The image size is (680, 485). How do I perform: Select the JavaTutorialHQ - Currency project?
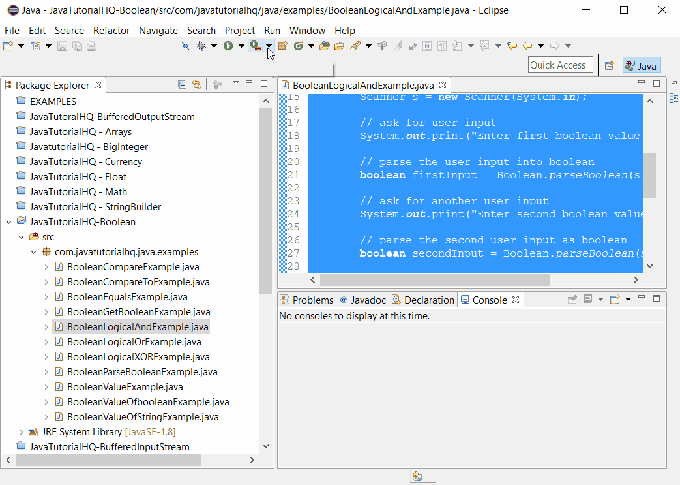coord(86,162)
